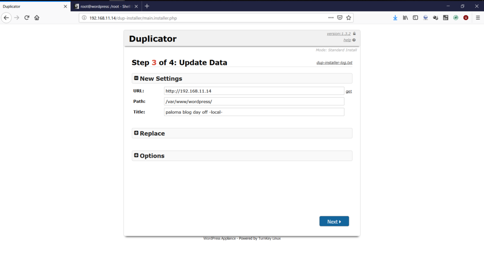The height and width of the screenshot is (260, 484).
Task: Click the lock icon beside version
Action: pos(354,34)
